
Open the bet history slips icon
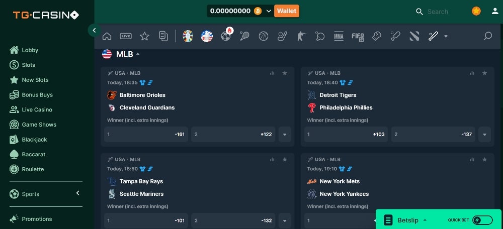tap(163, 36)
